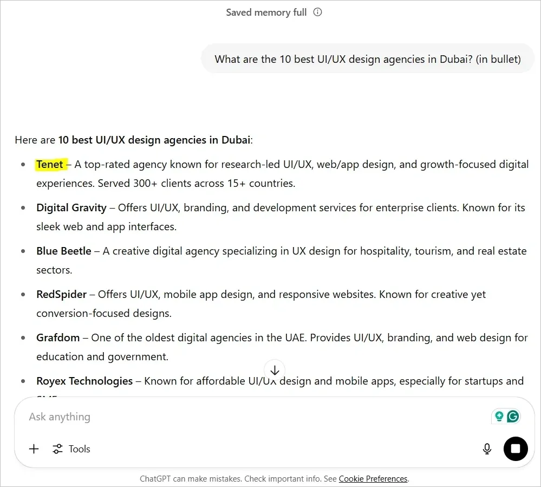
Task: Stop response generation with the stop icon
Action: pyautogui.click(x=515, y=449)
